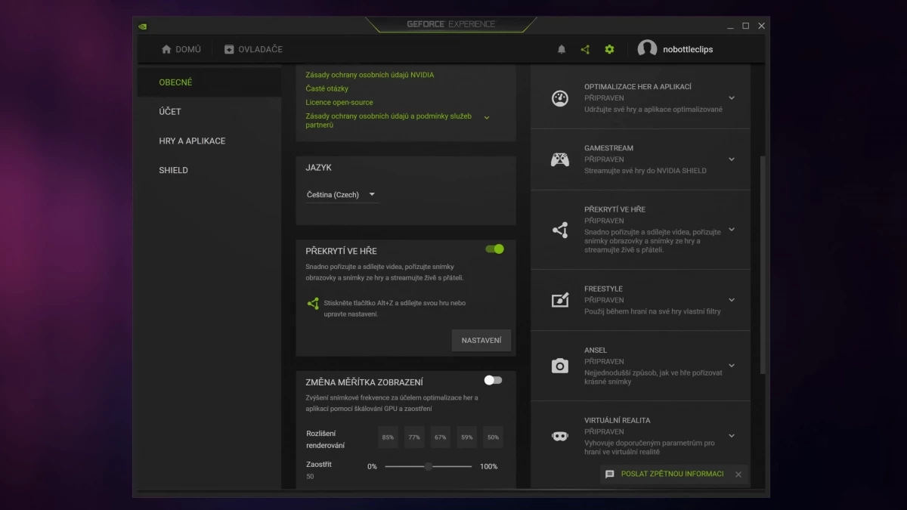Select 85% render resolution
Viewport: 907px width, 510px height.
(x=388, y=437)
